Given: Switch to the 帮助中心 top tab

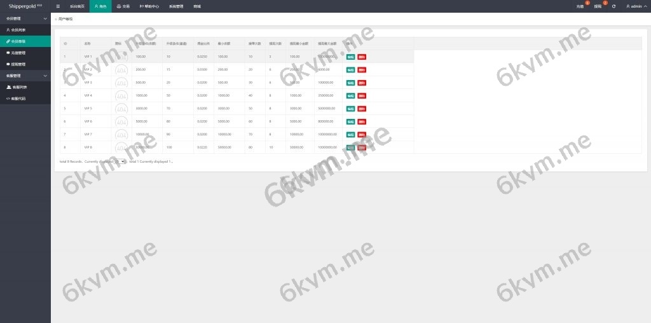Looking at the screenshot, I should tap(149, 6).
